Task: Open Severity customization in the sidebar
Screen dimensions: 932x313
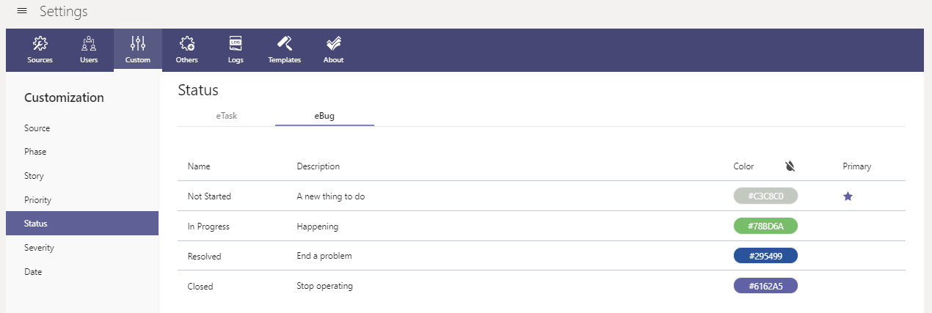Action: pyautogui.click(x=39, y=248)
